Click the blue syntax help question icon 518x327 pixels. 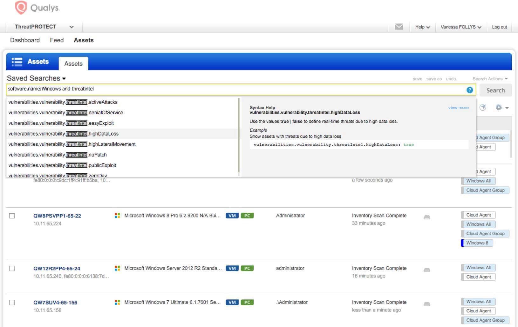tap(470, 90)
